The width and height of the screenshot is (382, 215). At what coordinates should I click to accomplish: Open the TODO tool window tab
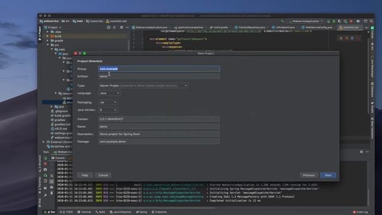66,212
